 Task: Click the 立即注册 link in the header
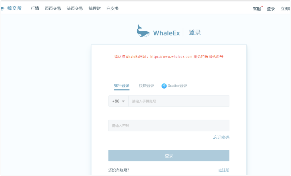point(285,9)
